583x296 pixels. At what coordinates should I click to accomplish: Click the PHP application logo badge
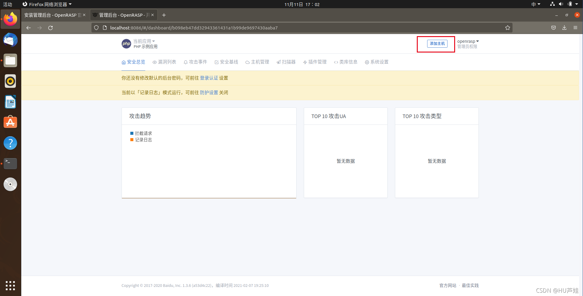pos(126,44)
